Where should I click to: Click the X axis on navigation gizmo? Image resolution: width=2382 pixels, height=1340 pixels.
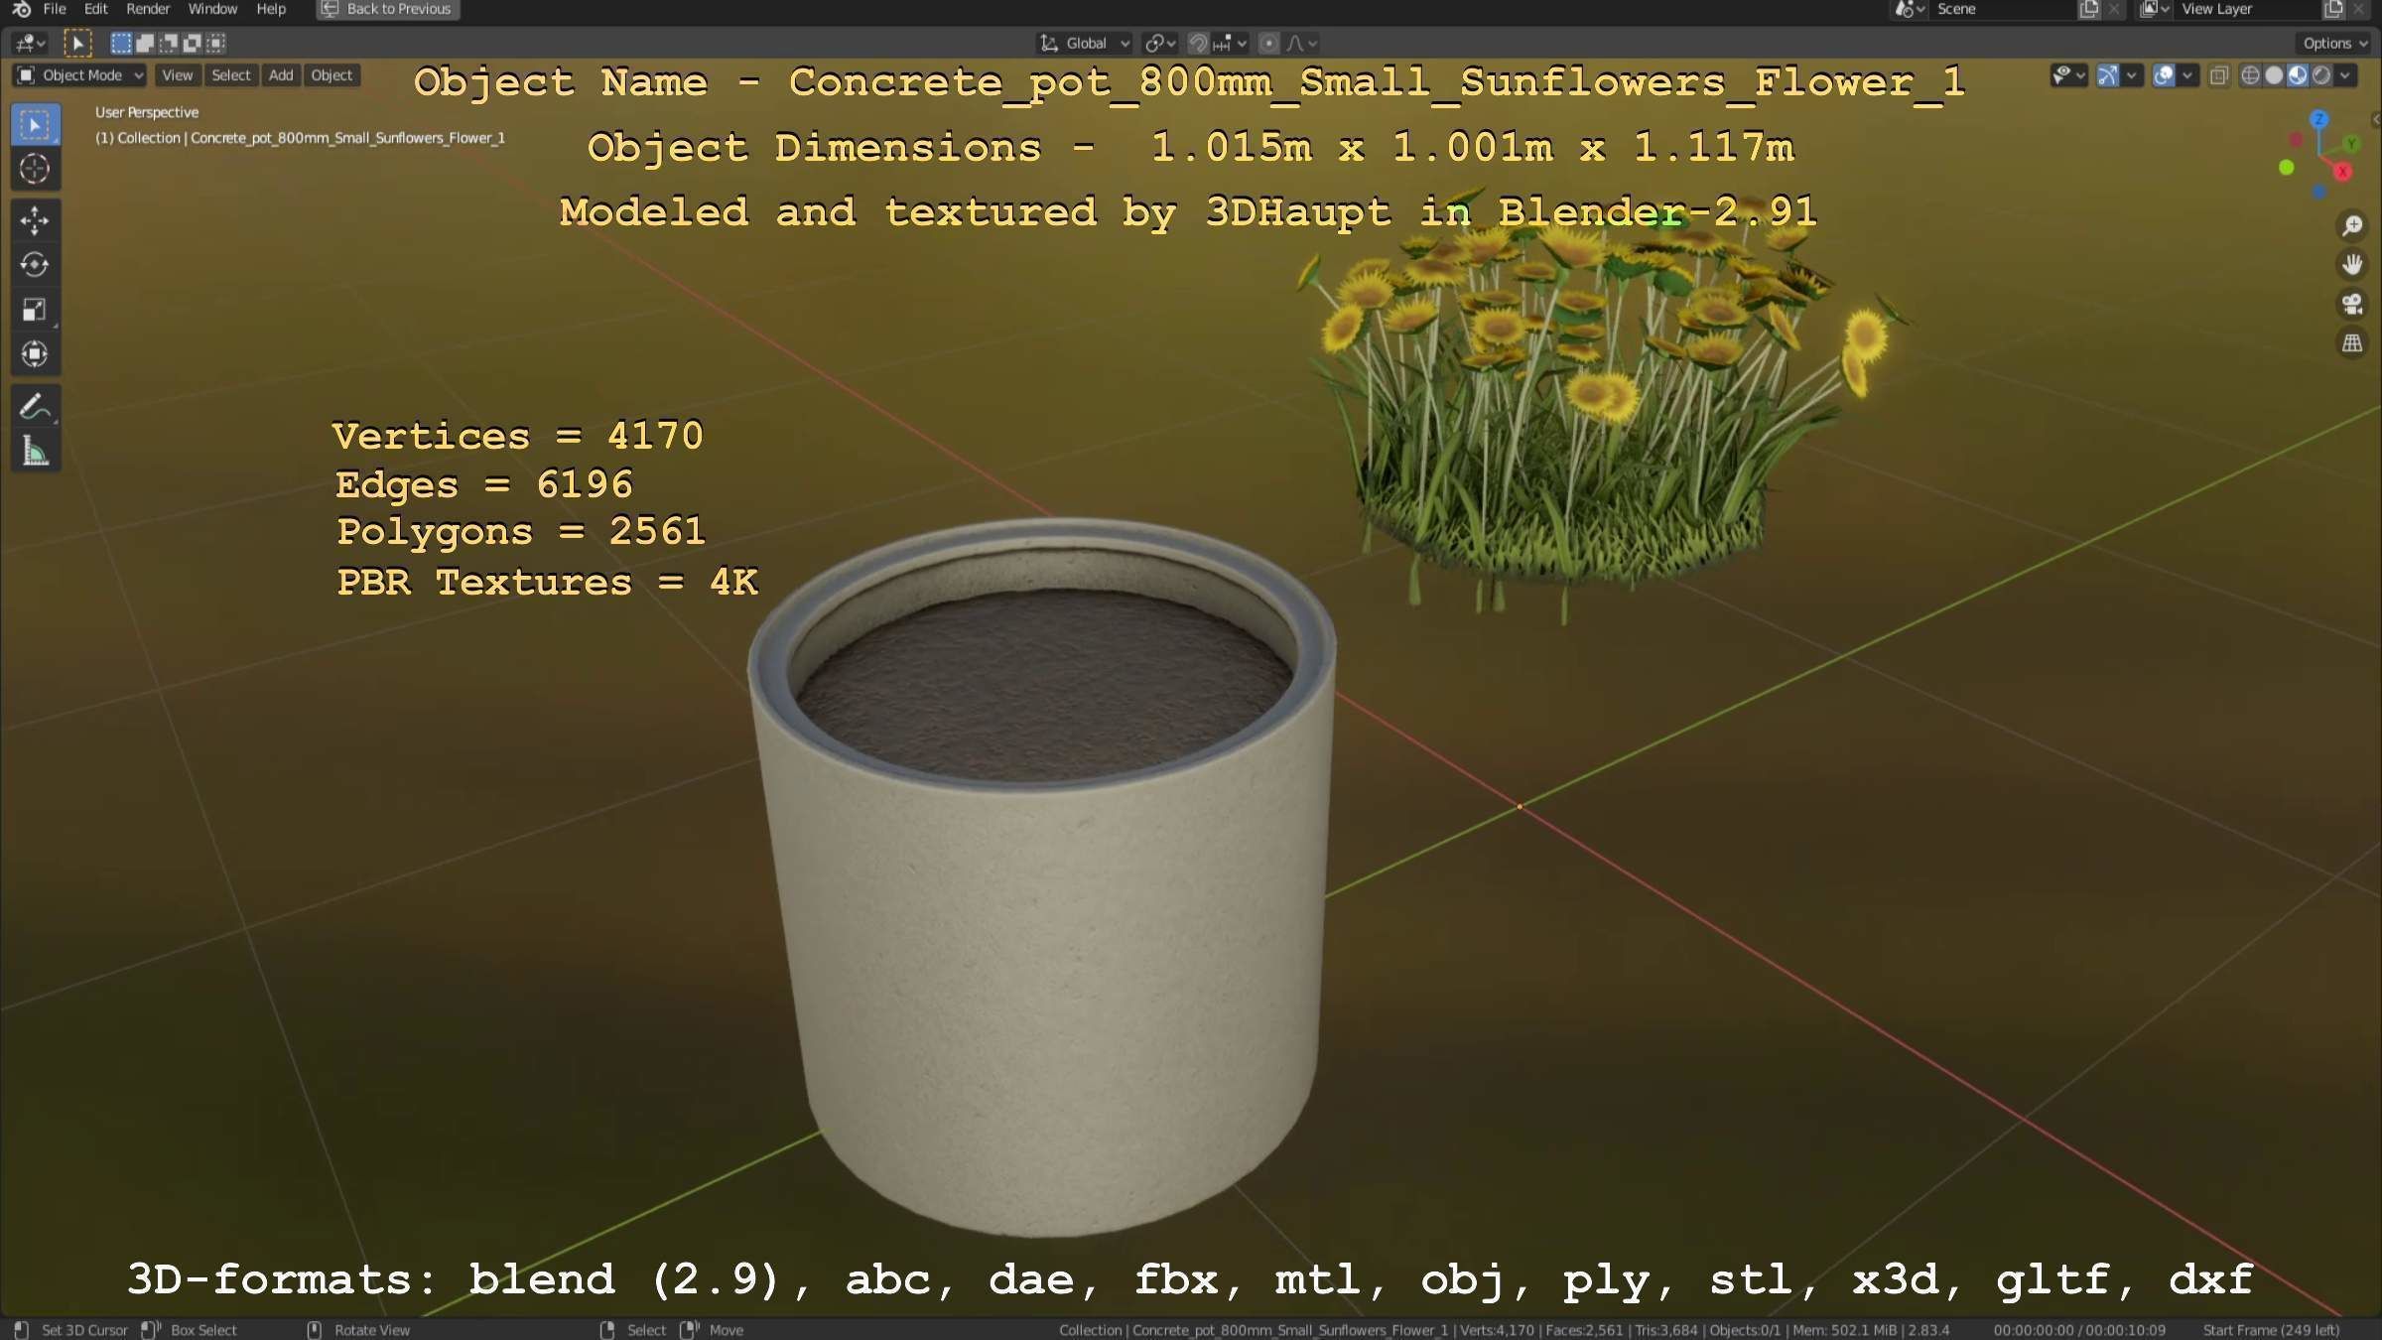2343,172
